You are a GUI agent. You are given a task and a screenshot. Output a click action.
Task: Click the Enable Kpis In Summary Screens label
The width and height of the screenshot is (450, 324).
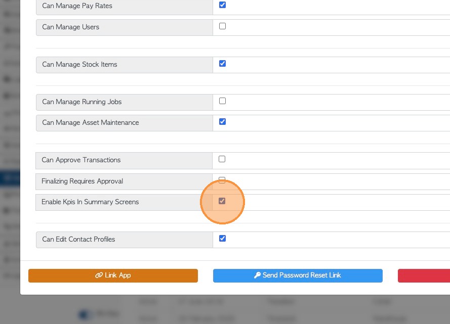pos(90,202)
